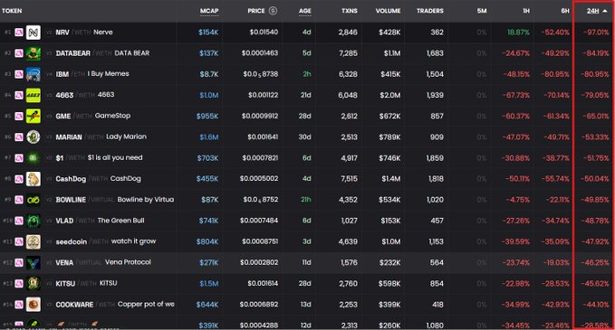Toggle the dollar currency icon beside PRICE
The image size is (615, 330).
point(273,11)
